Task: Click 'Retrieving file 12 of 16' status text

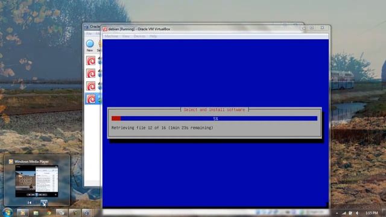Action: [162, 128]
